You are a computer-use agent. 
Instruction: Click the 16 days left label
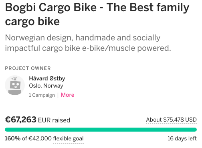click(x=182, y=138)
